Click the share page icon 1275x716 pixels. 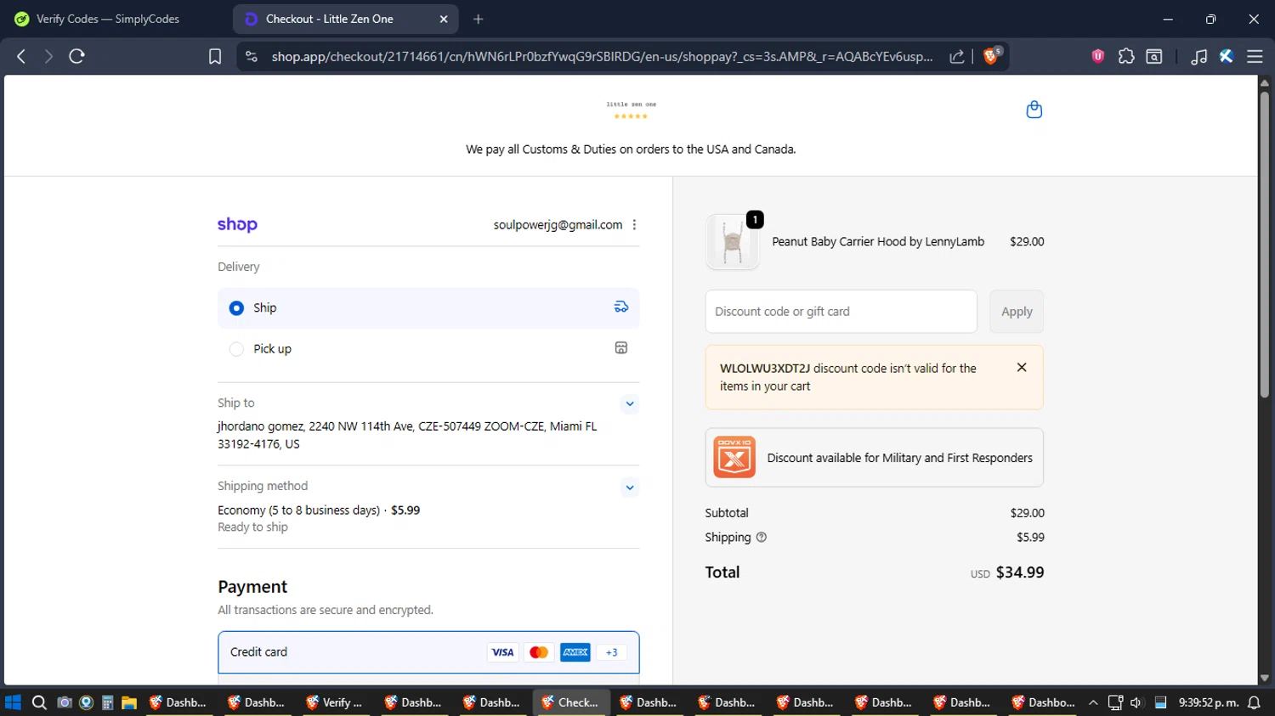point(957,56)
